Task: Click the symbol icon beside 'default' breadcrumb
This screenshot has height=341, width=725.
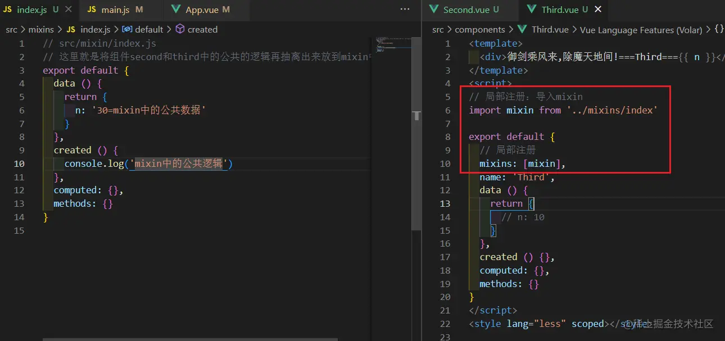Action: pos(127,29)
